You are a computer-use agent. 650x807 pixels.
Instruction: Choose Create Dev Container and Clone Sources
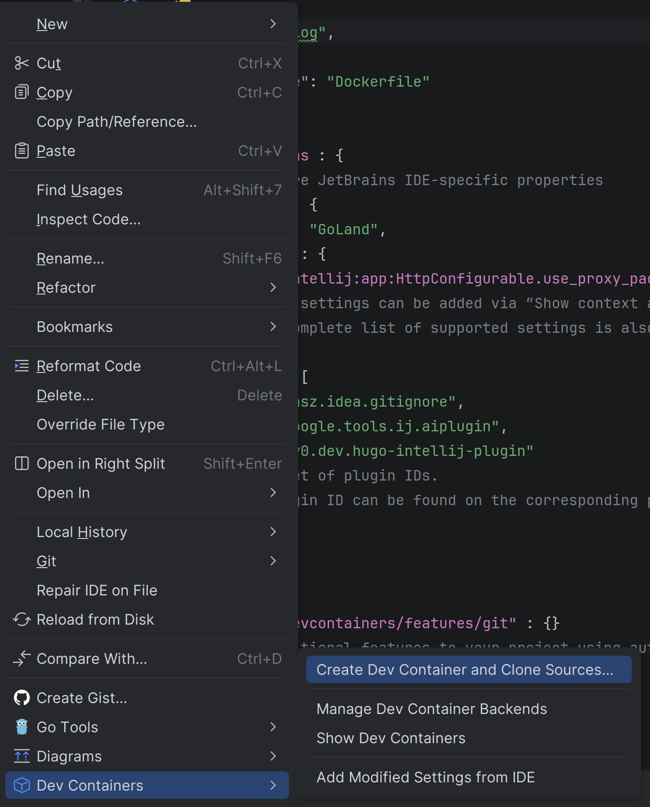coord(469,669)
